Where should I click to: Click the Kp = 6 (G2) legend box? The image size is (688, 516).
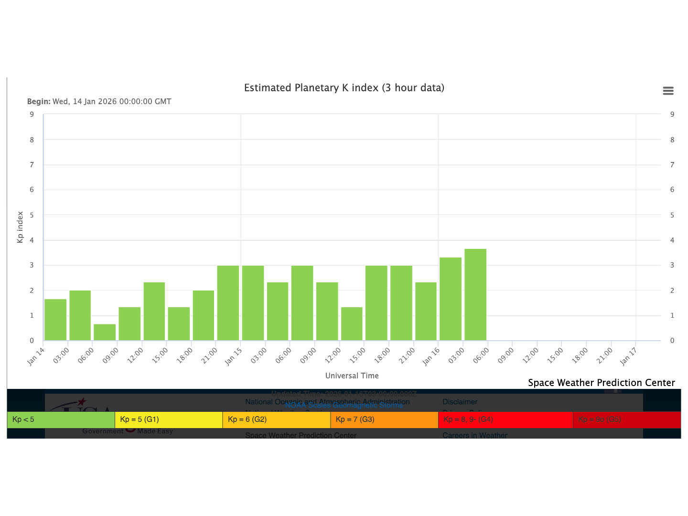tap(276, 419)
